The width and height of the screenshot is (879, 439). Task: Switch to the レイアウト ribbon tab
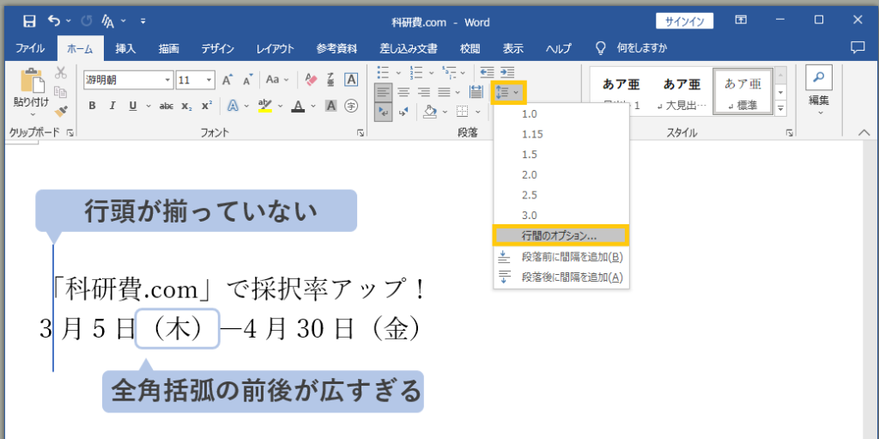276,48
